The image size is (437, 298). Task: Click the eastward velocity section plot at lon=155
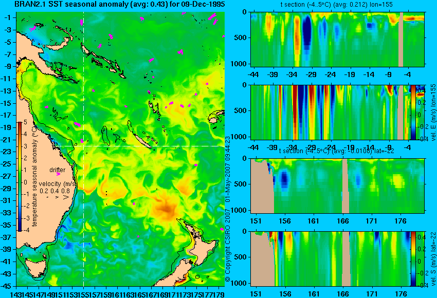[331, 112]
